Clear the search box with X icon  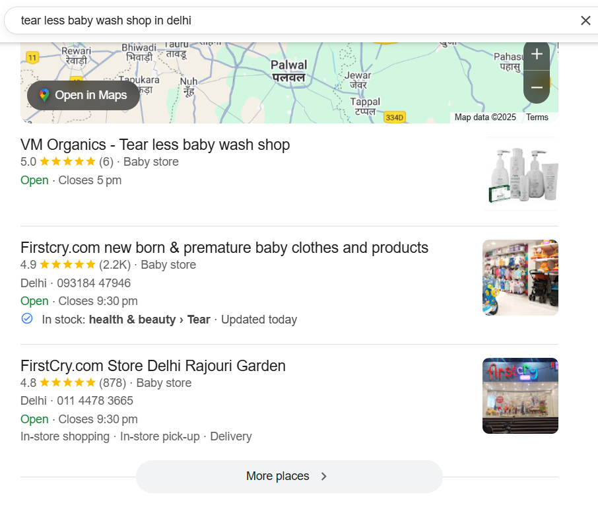[x=585, y=20]
